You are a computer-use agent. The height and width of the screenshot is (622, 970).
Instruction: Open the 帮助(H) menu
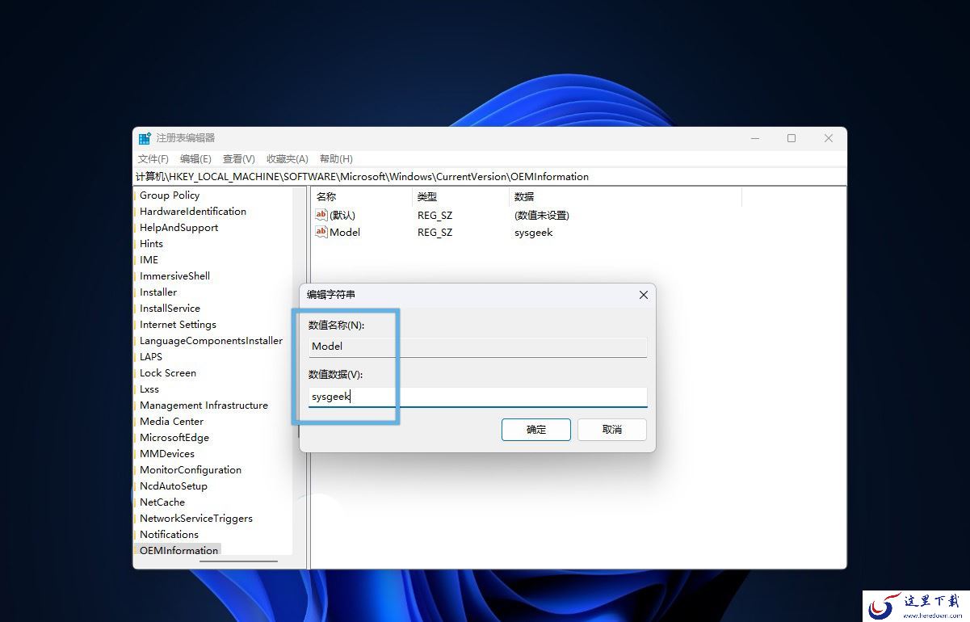tap(336, 159)
